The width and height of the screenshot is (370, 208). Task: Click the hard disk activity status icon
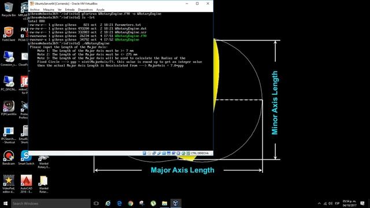point(145,153)
